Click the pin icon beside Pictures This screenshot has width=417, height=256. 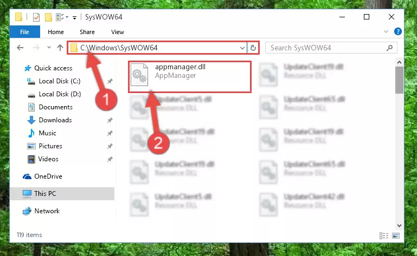[110, 146]
